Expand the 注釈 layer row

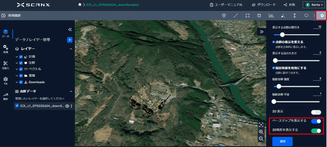click(17, 63)
